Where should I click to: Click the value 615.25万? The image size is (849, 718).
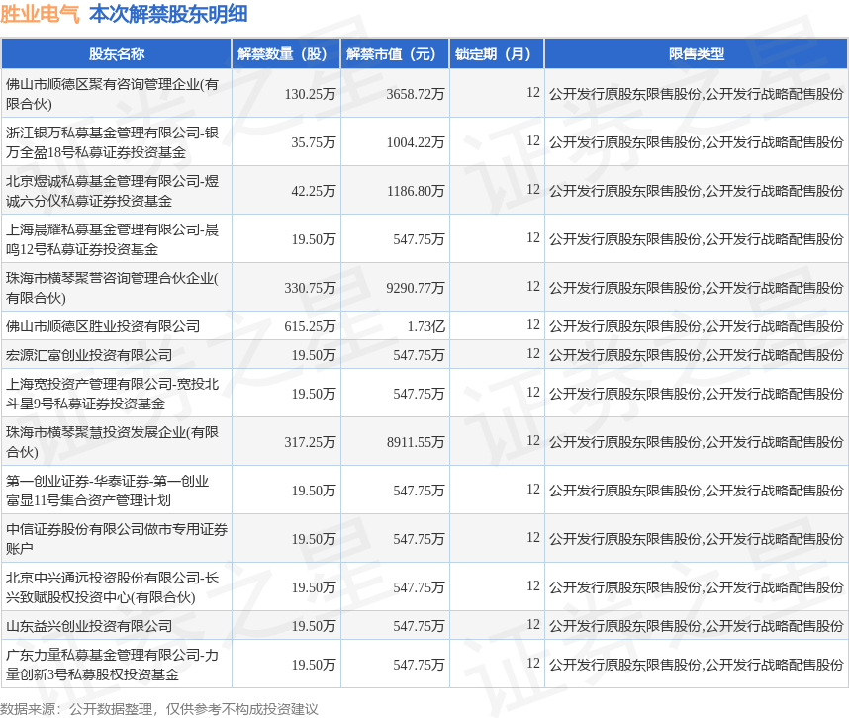(311, 326)
